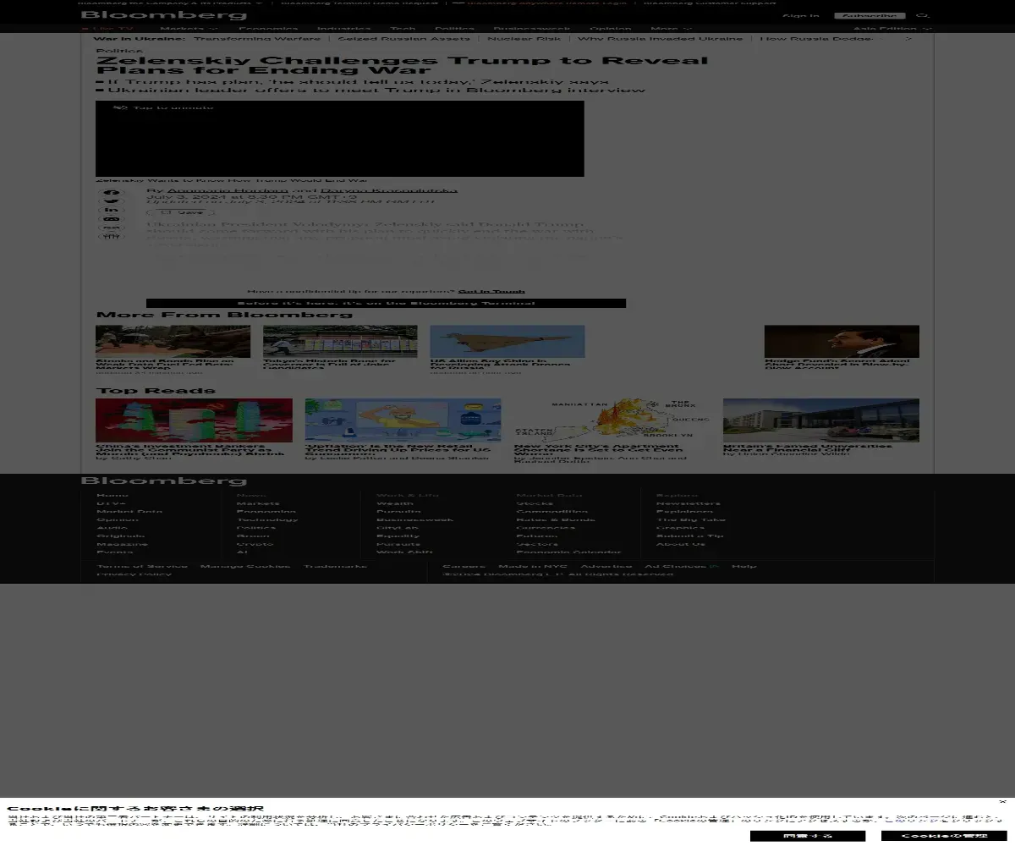Viewport: 1015px width, 846px height.
Task: Play the Zelenskiy interview video
Action: 339,139
